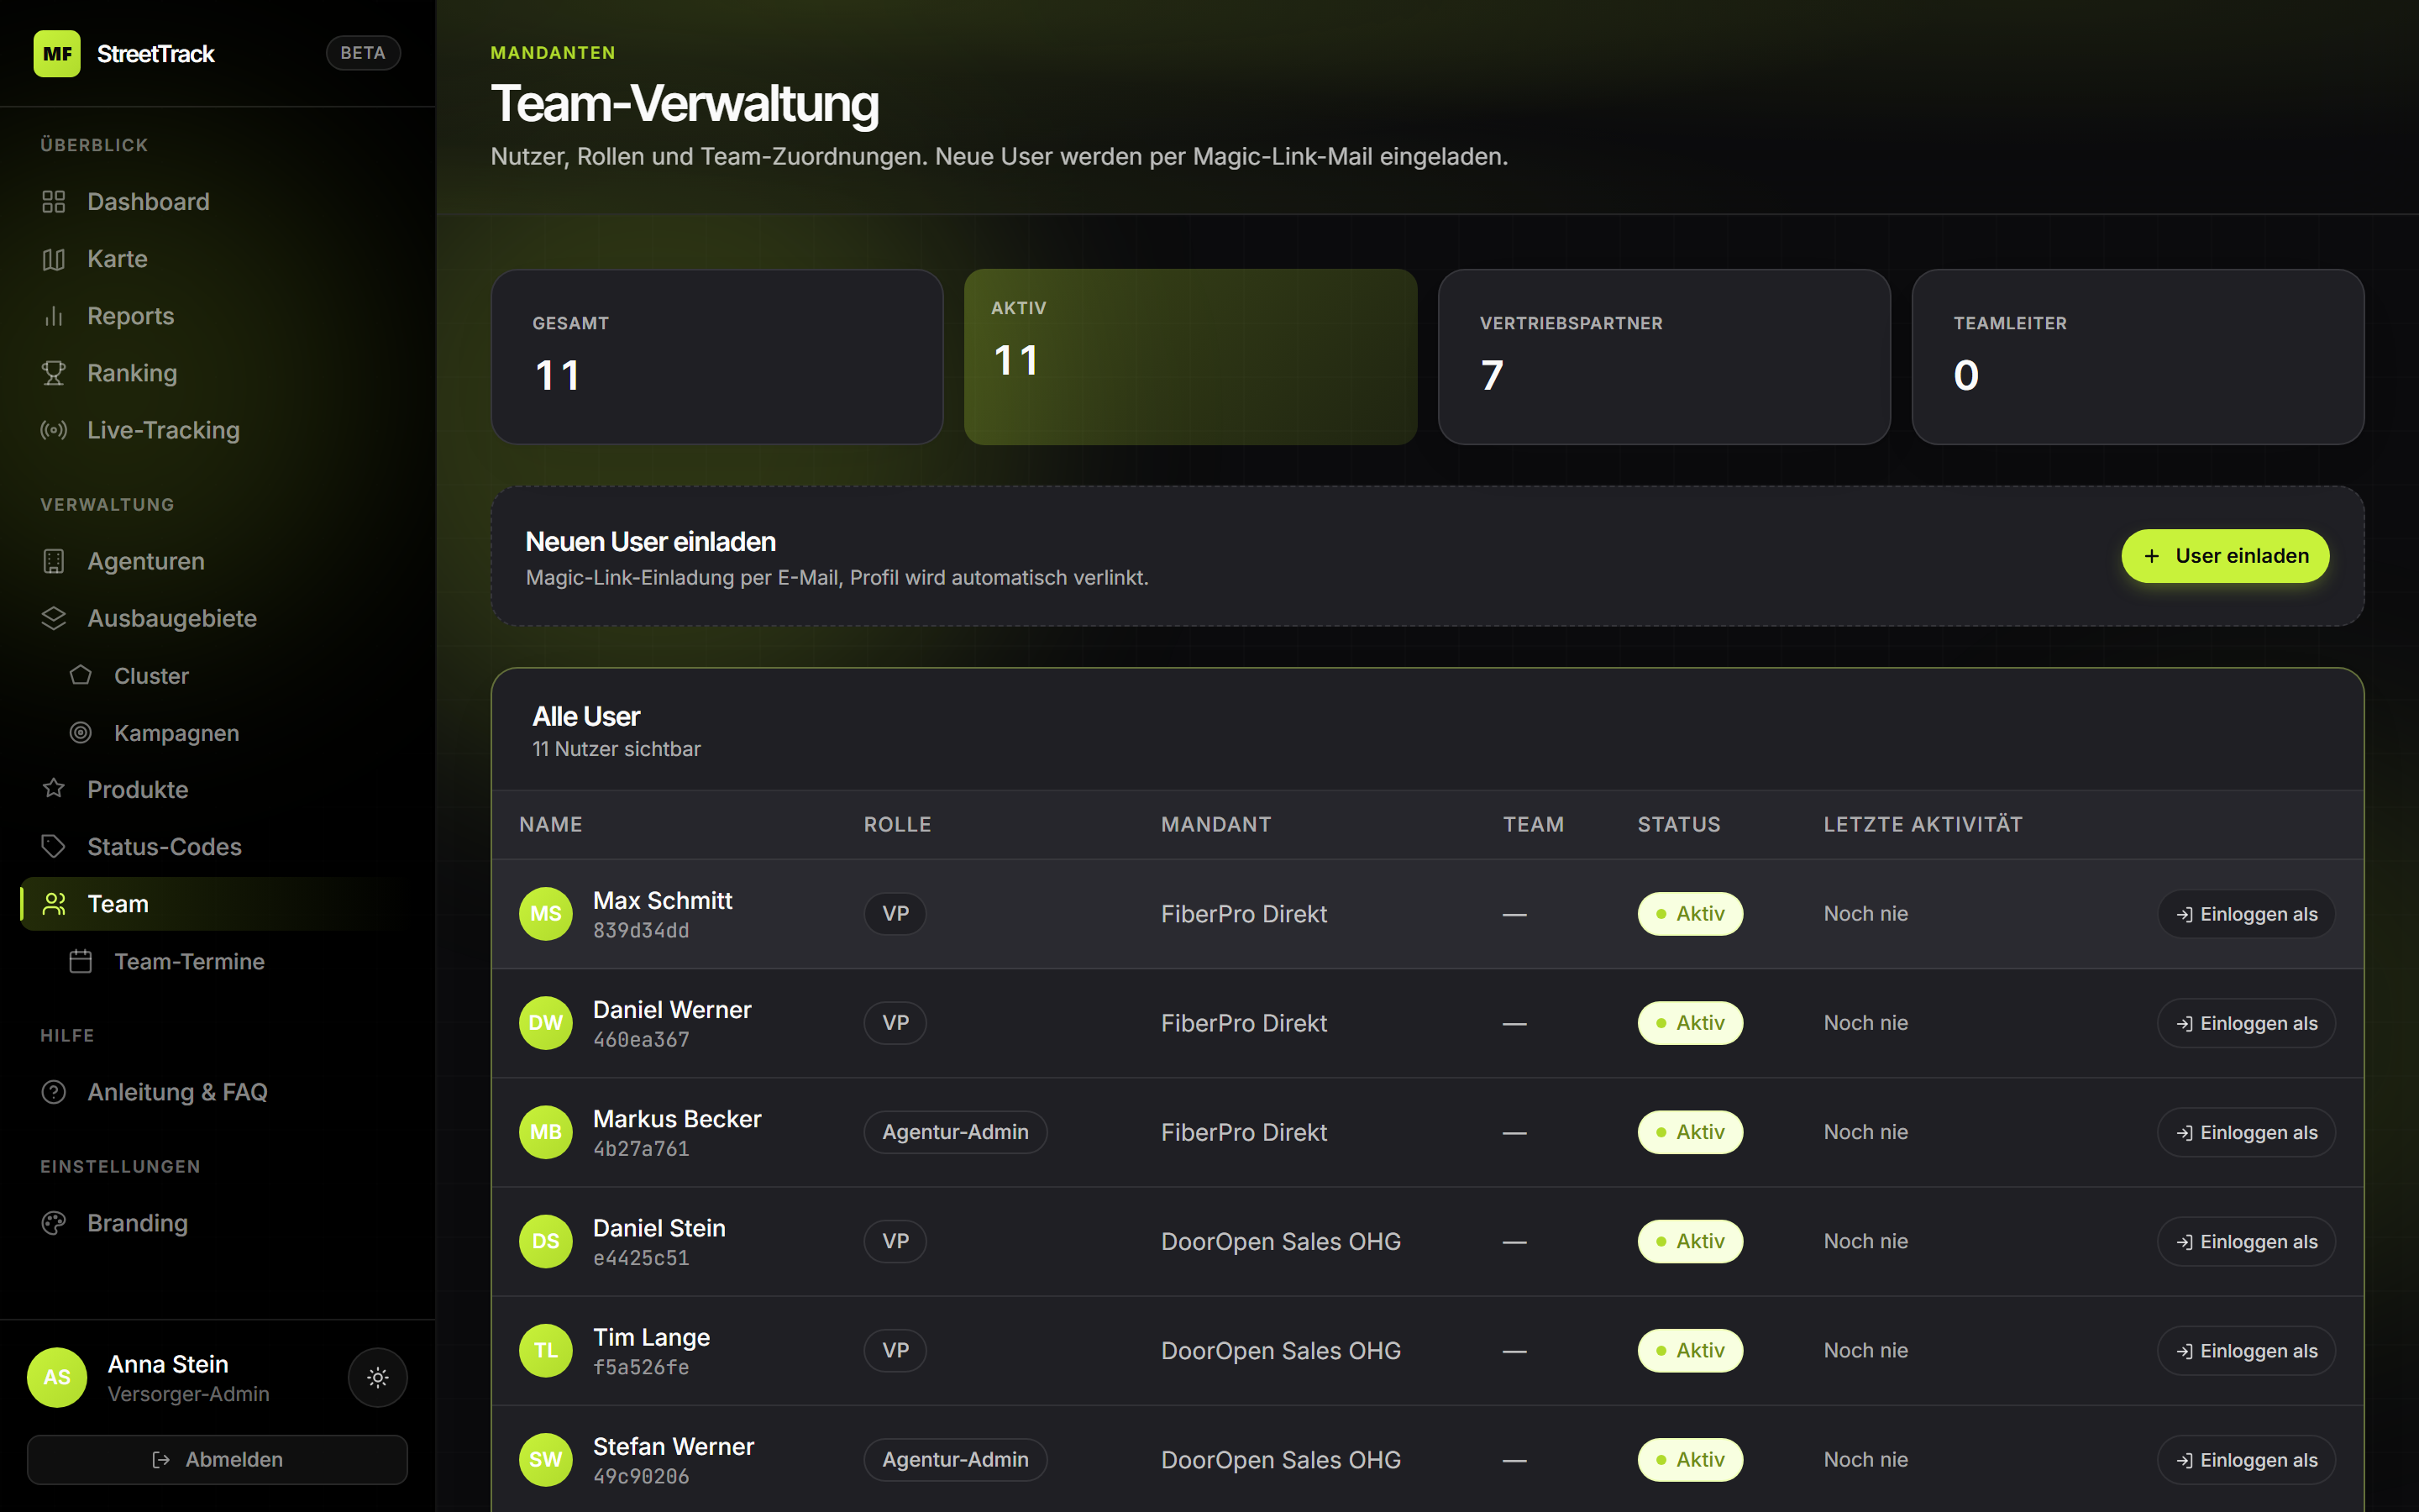
Task: Click the Ranking trophy icon
Action: pos(54,373)
